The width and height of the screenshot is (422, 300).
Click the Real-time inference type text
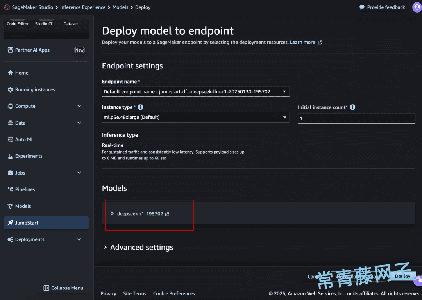113,145
